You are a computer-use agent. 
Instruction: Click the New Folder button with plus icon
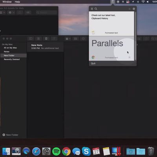click(x=10, y=135)
